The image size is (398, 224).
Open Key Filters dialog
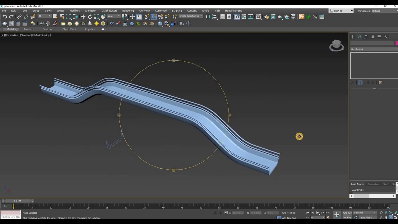368,217
